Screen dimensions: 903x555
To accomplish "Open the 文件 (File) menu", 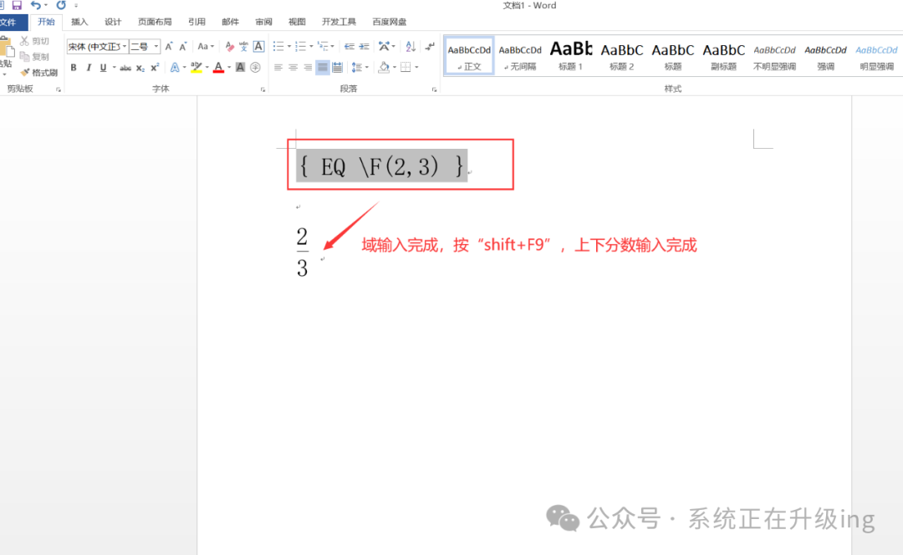I will (10, 22).
